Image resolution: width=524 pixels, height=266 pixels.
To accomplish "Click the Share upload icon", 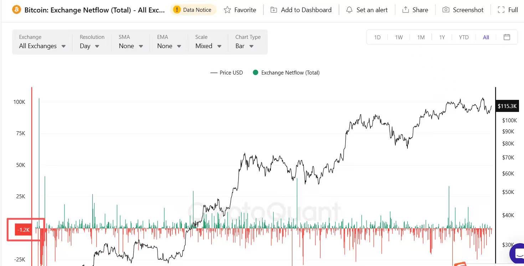I will tap(405, 10).
